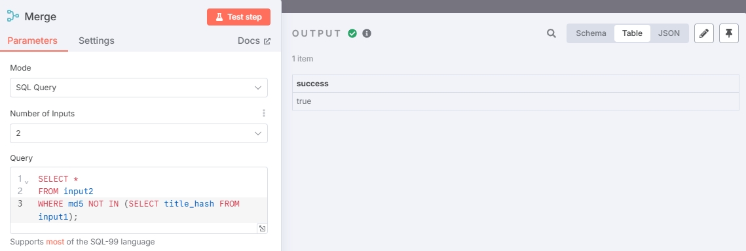This screenshot has height=251, width=746.
Task: Click the green success checkmark icon
Action: coord(352,33)
